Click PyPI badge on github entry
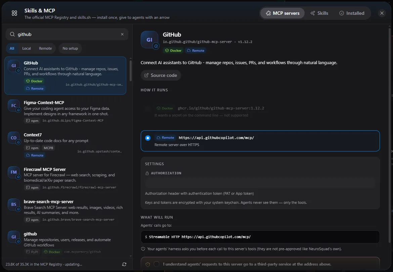The width and height of the screenshot is (393, 272). pyautogui.click(x=32, y=252)
